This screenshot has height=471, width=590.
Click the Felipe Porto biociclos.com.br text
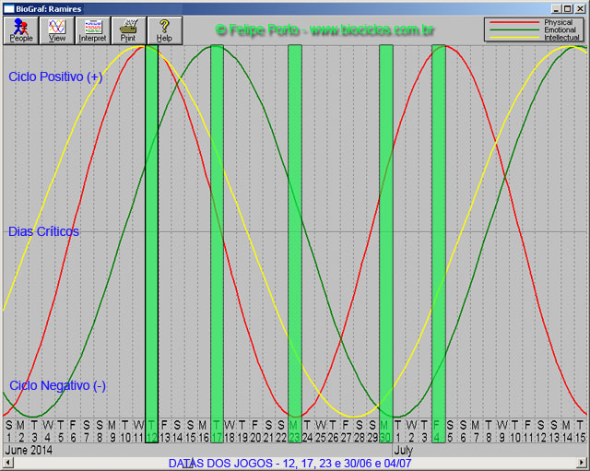coord(324,29)
